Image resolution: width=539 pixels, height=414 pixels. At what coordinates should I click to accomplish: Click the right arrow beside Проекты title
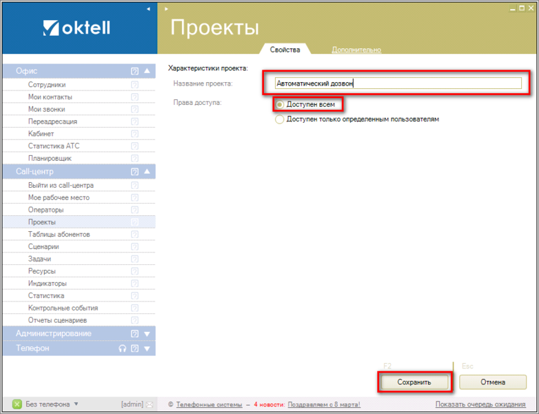(x=166, y=9)
